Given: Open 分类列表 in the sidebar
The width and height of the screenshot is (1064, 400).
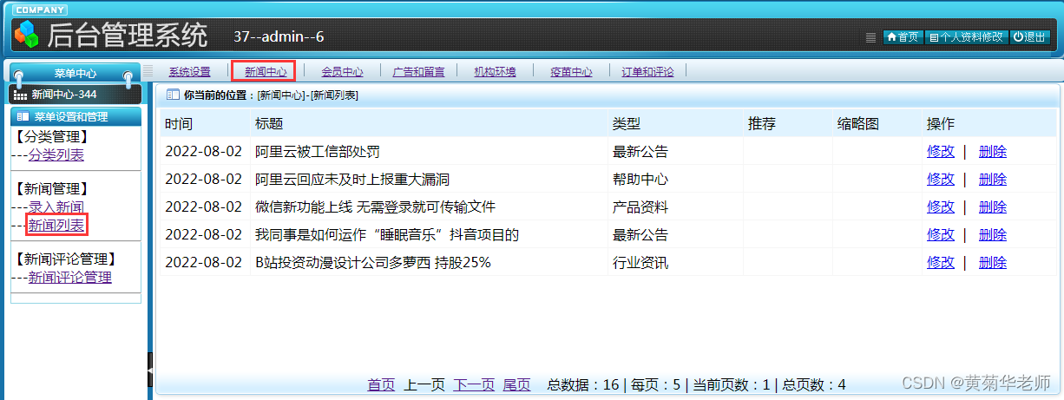Looking at the screenshot, I should coord(56,155).
